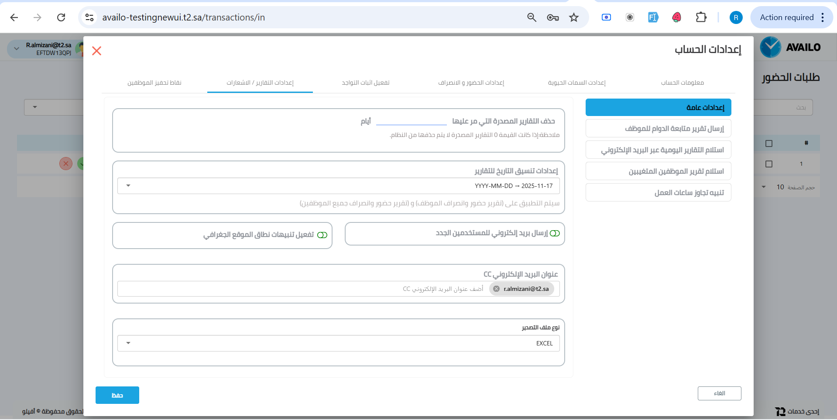Click the blue حفظ save button

(117, 395)
